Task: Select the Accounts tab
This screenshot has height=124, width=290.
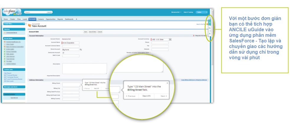Action: [32, 19]
